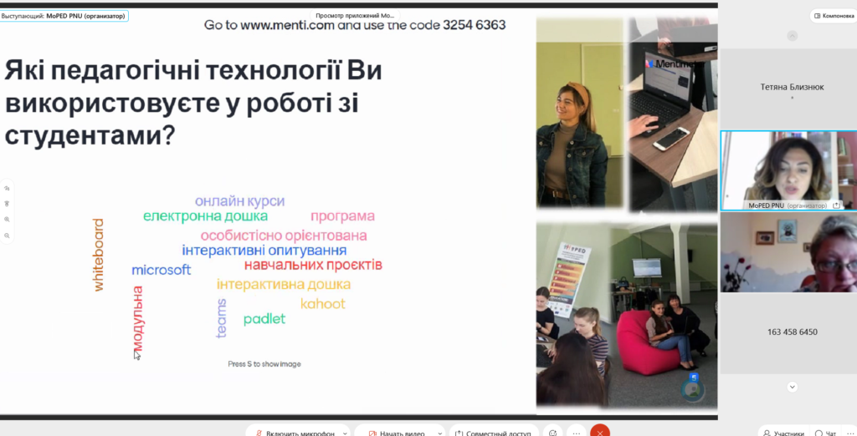
Task: Click the zoom in magnifier icon
Action: point(7,219)
